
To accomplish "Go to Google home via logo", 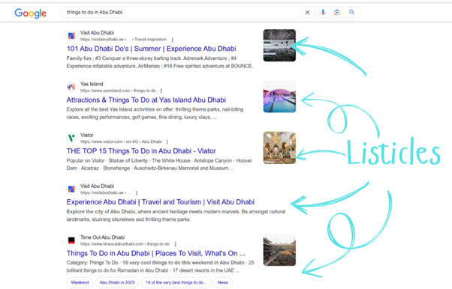I will point(31,13).
